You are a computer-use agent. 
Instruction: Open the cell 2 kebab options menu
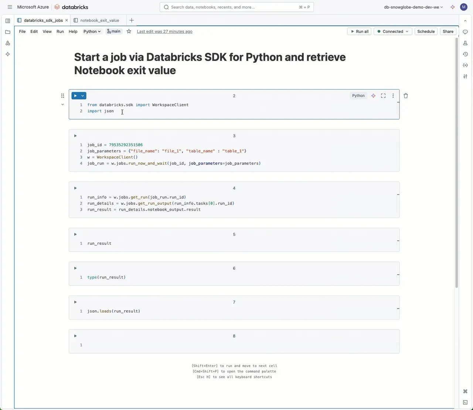tap(393, 96)
